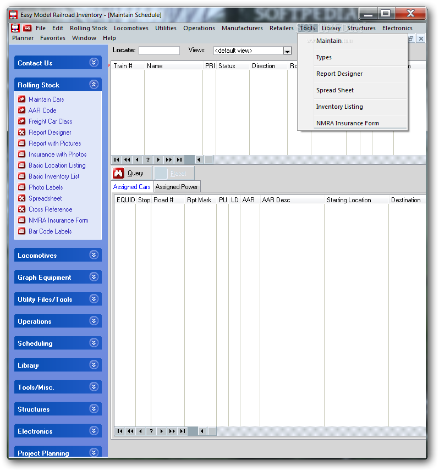The width and height of the screenshot is (439, 471).
Task: Open the Photo Labels link
Action: [x=46, y=187]
